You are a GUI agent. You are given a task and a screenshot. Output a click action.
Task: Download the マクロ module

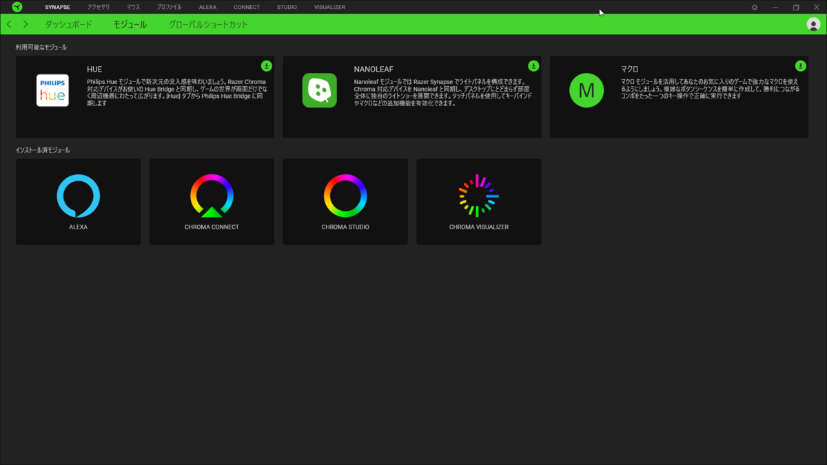point(800,66)
